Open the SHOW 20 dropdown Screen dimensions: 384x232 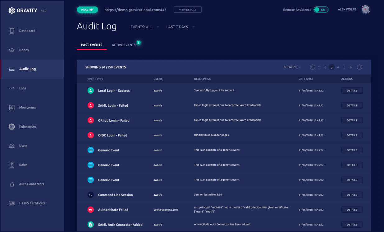(292, 67)
